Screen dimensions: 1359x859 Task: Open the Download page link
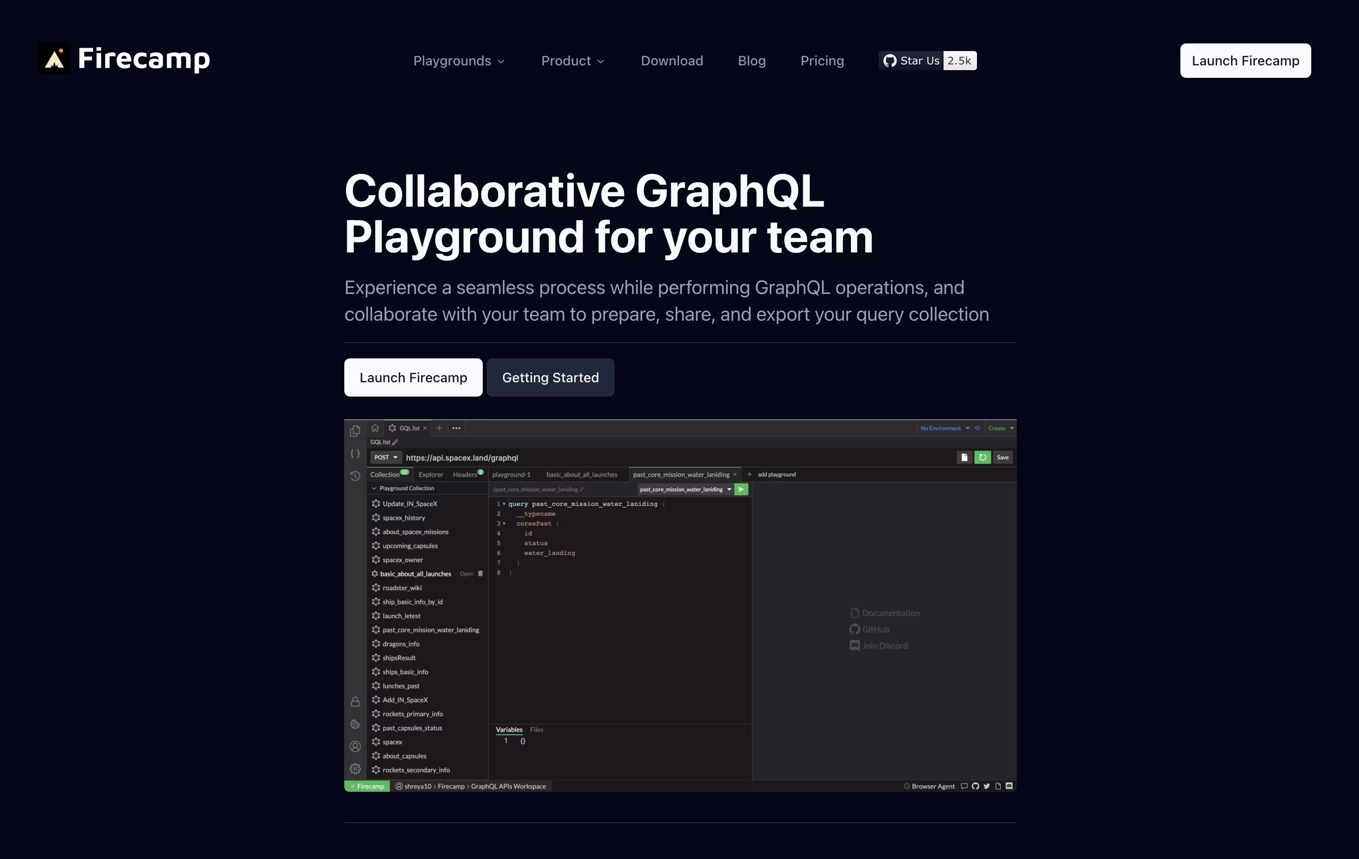(671, 61)
